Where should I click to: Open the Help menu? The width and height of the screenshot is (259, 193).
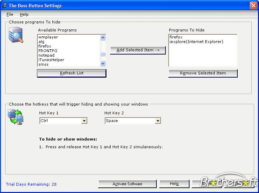coord(24,14)
